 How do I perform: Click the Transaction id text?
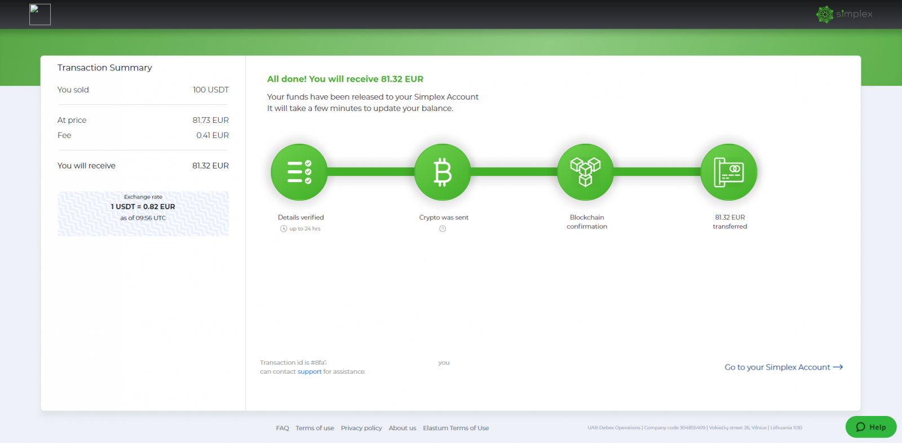coord(293,362)
